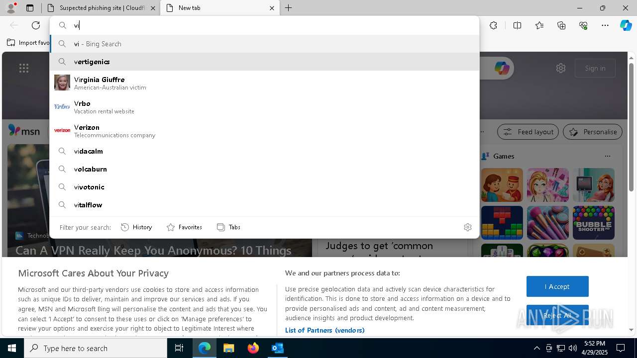This screenshot has width=637, height=358.
Task: Open Settings and more ellipsis menu
Action: coord(605,25)
